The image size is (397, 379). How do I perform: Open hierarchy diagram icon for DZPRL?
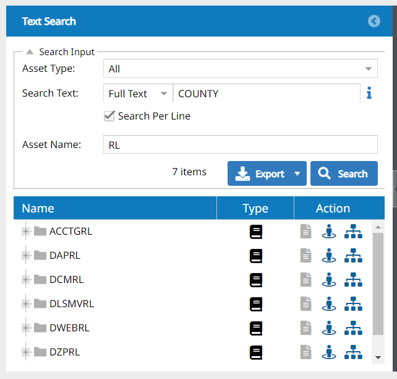353,352
